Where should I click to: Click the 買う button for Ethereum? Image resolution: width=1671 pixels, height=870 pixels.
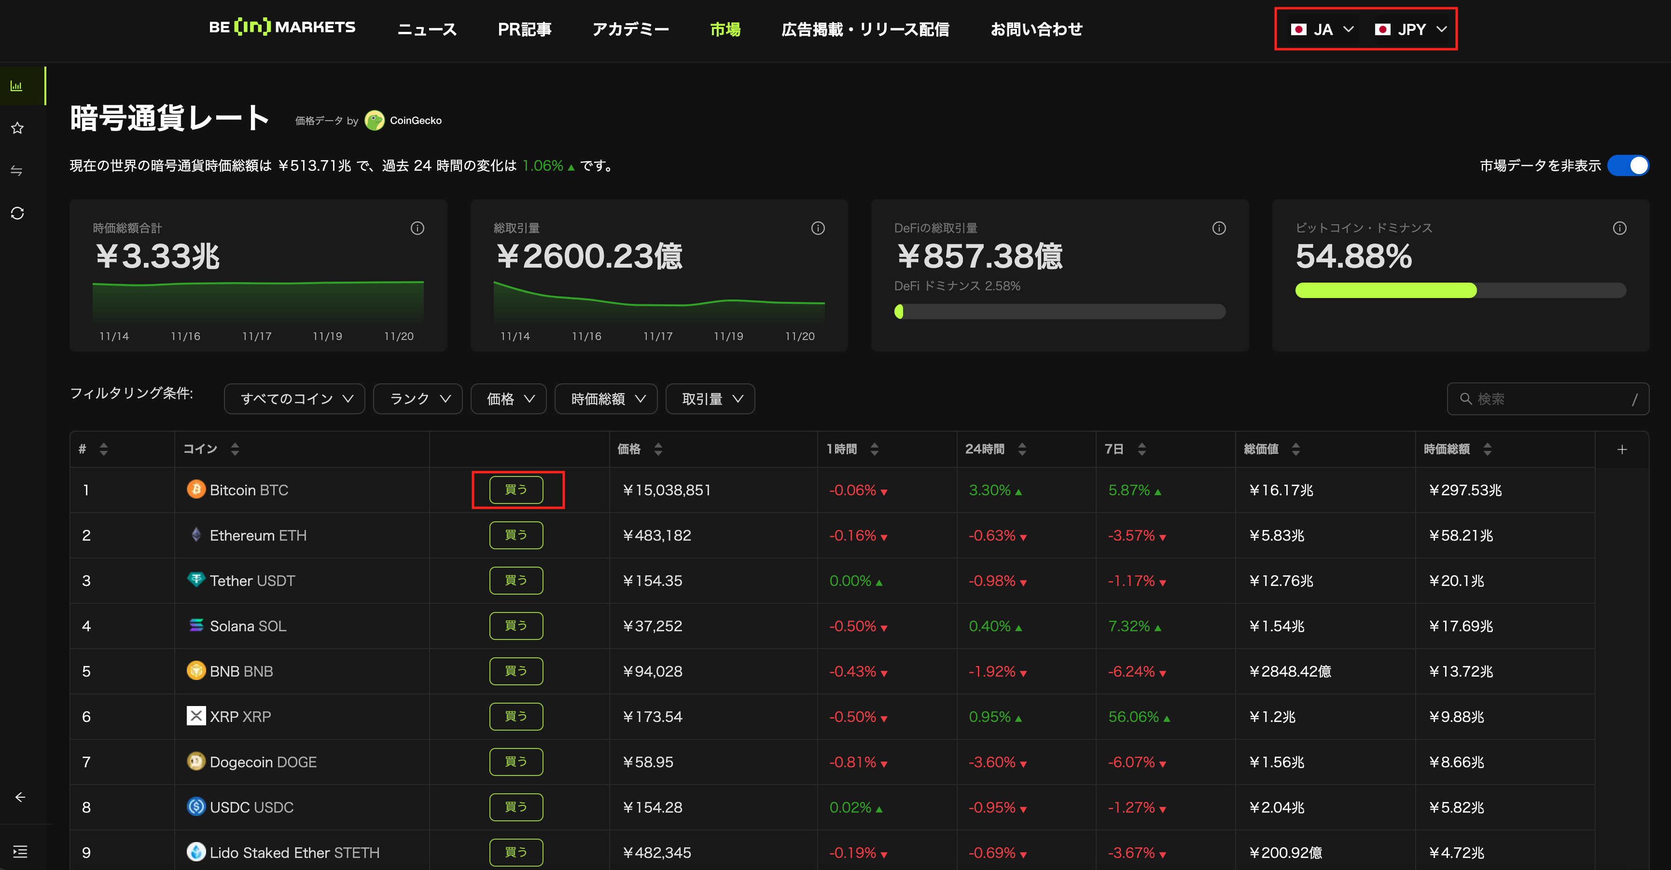point(515,535)
